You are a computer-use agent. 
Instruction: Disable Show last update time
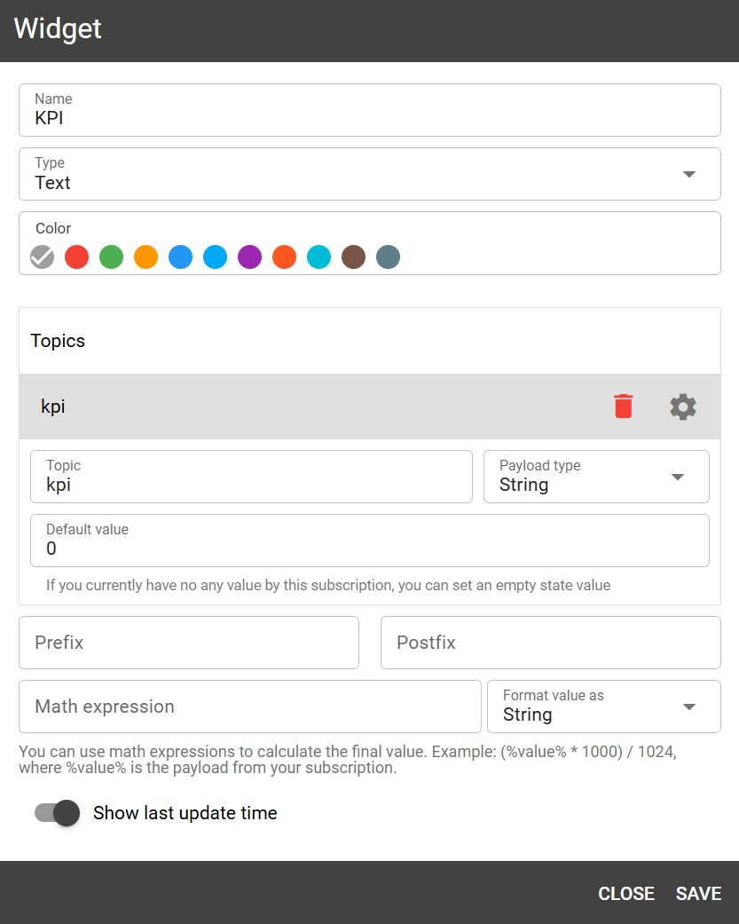pyautogui.click(x=57, y=813)
